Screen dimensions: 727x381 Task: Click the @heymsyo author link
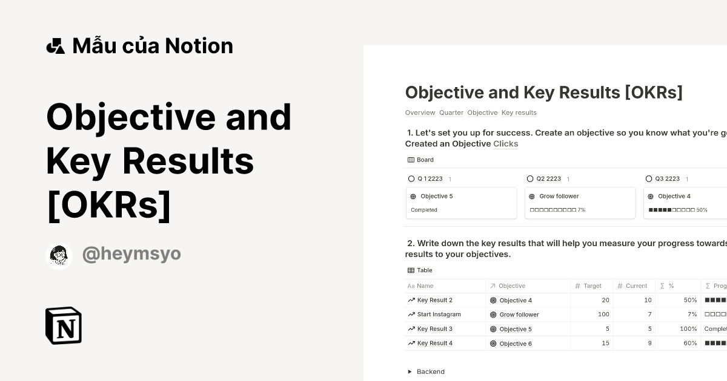click(x=131, y=253)
